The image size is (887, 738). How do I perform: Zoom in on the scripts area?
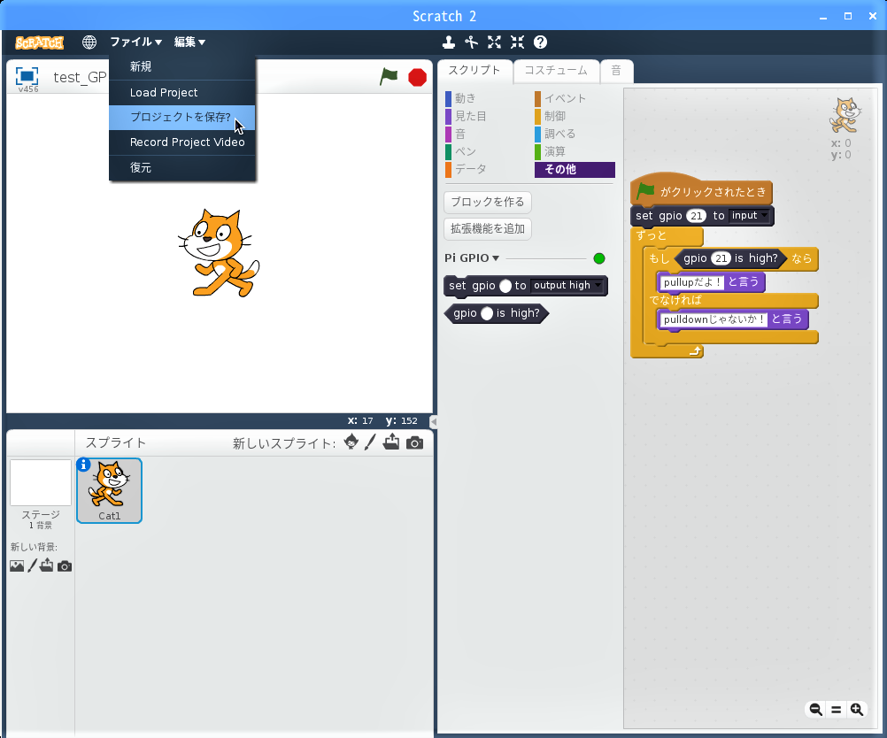(857, 709)
